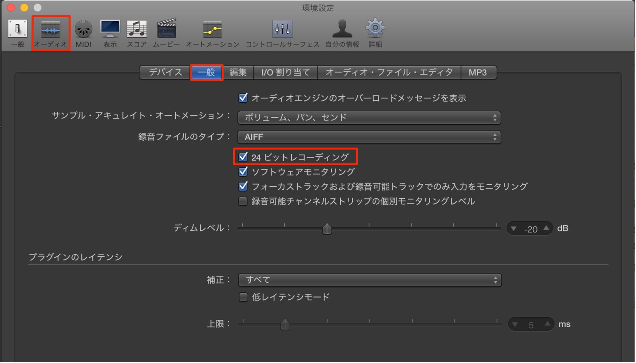Switch to the MP3 tab

tap(478, 72)
